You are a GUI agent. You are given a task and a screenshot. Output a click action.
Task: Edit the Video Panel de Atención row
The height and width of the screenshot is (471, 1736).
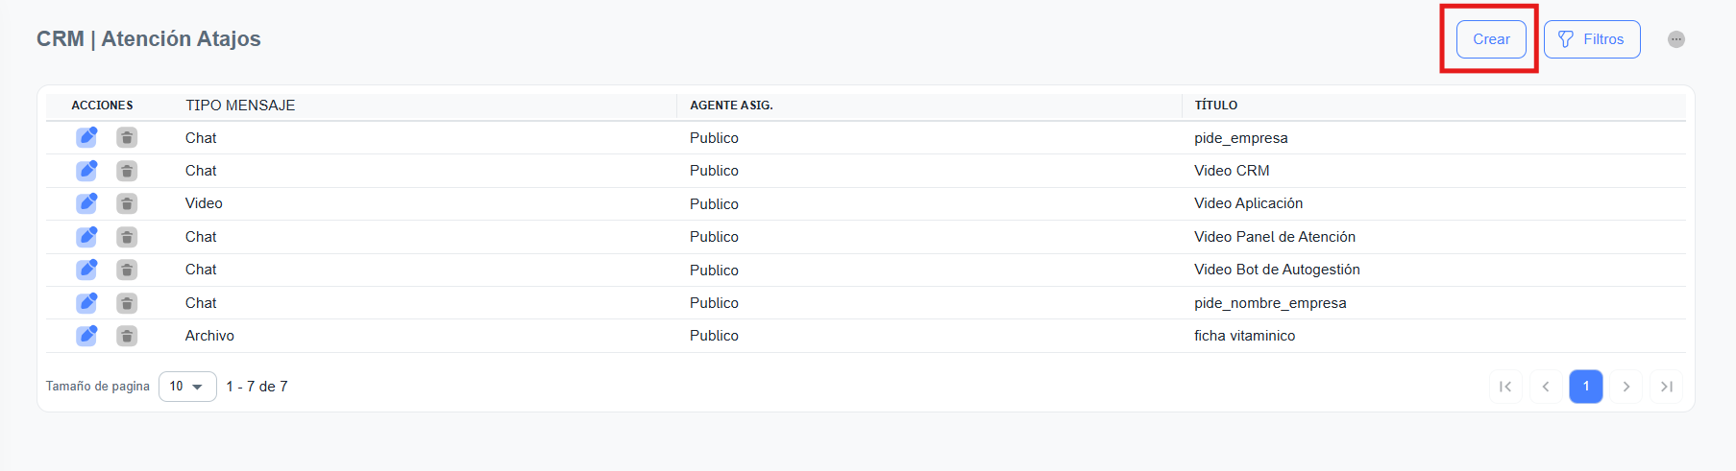pos(86,236)
